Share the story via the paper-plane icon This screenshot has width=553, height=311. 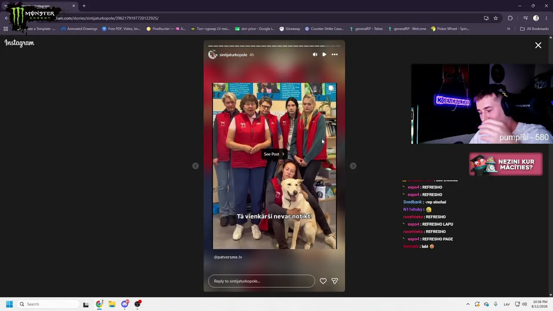coord(334,281)
